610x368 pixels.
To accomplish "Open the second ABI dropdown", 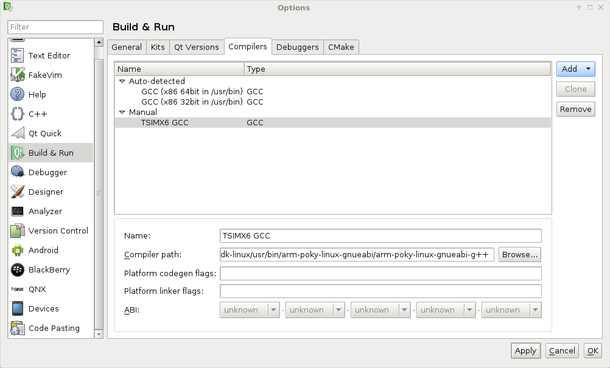I will click(x=315, y=310).
